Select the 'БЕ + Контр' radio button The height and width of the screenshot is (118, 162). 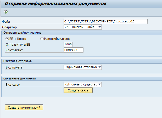(7, 39)
